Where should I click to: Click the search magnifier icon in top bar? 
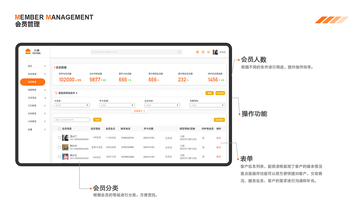coord(179,52)
